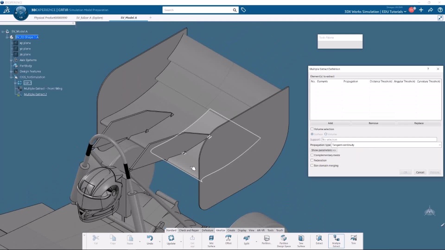Image resolution: width=445 pixels, height=250 pixels.
Task: Click the Copy icon in the action bar
Action: (113, 238)
